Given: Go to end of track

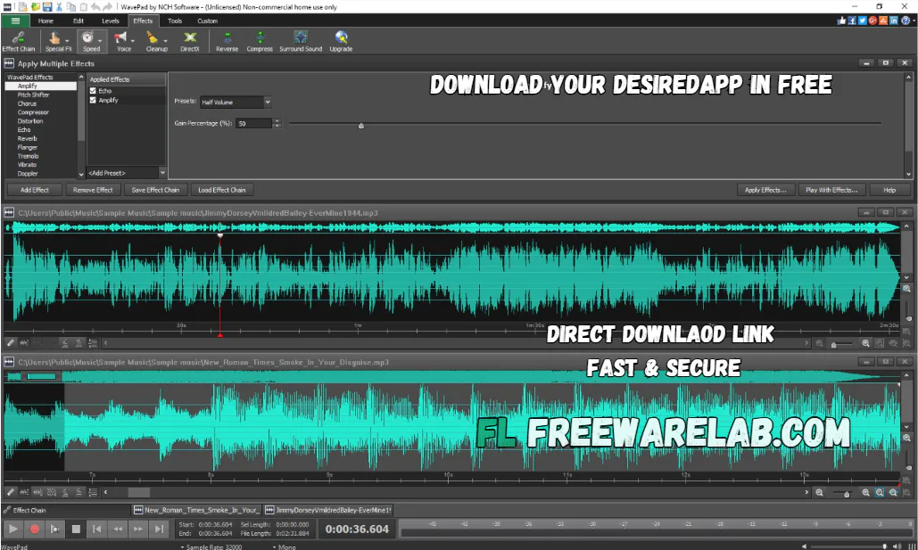Looking at the screenshot, I should [159, 529].
